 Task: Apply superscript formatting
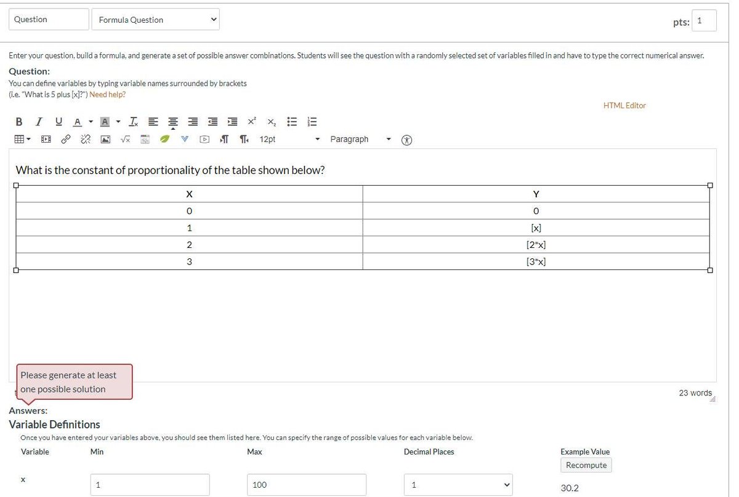click(x=252, y=122)
